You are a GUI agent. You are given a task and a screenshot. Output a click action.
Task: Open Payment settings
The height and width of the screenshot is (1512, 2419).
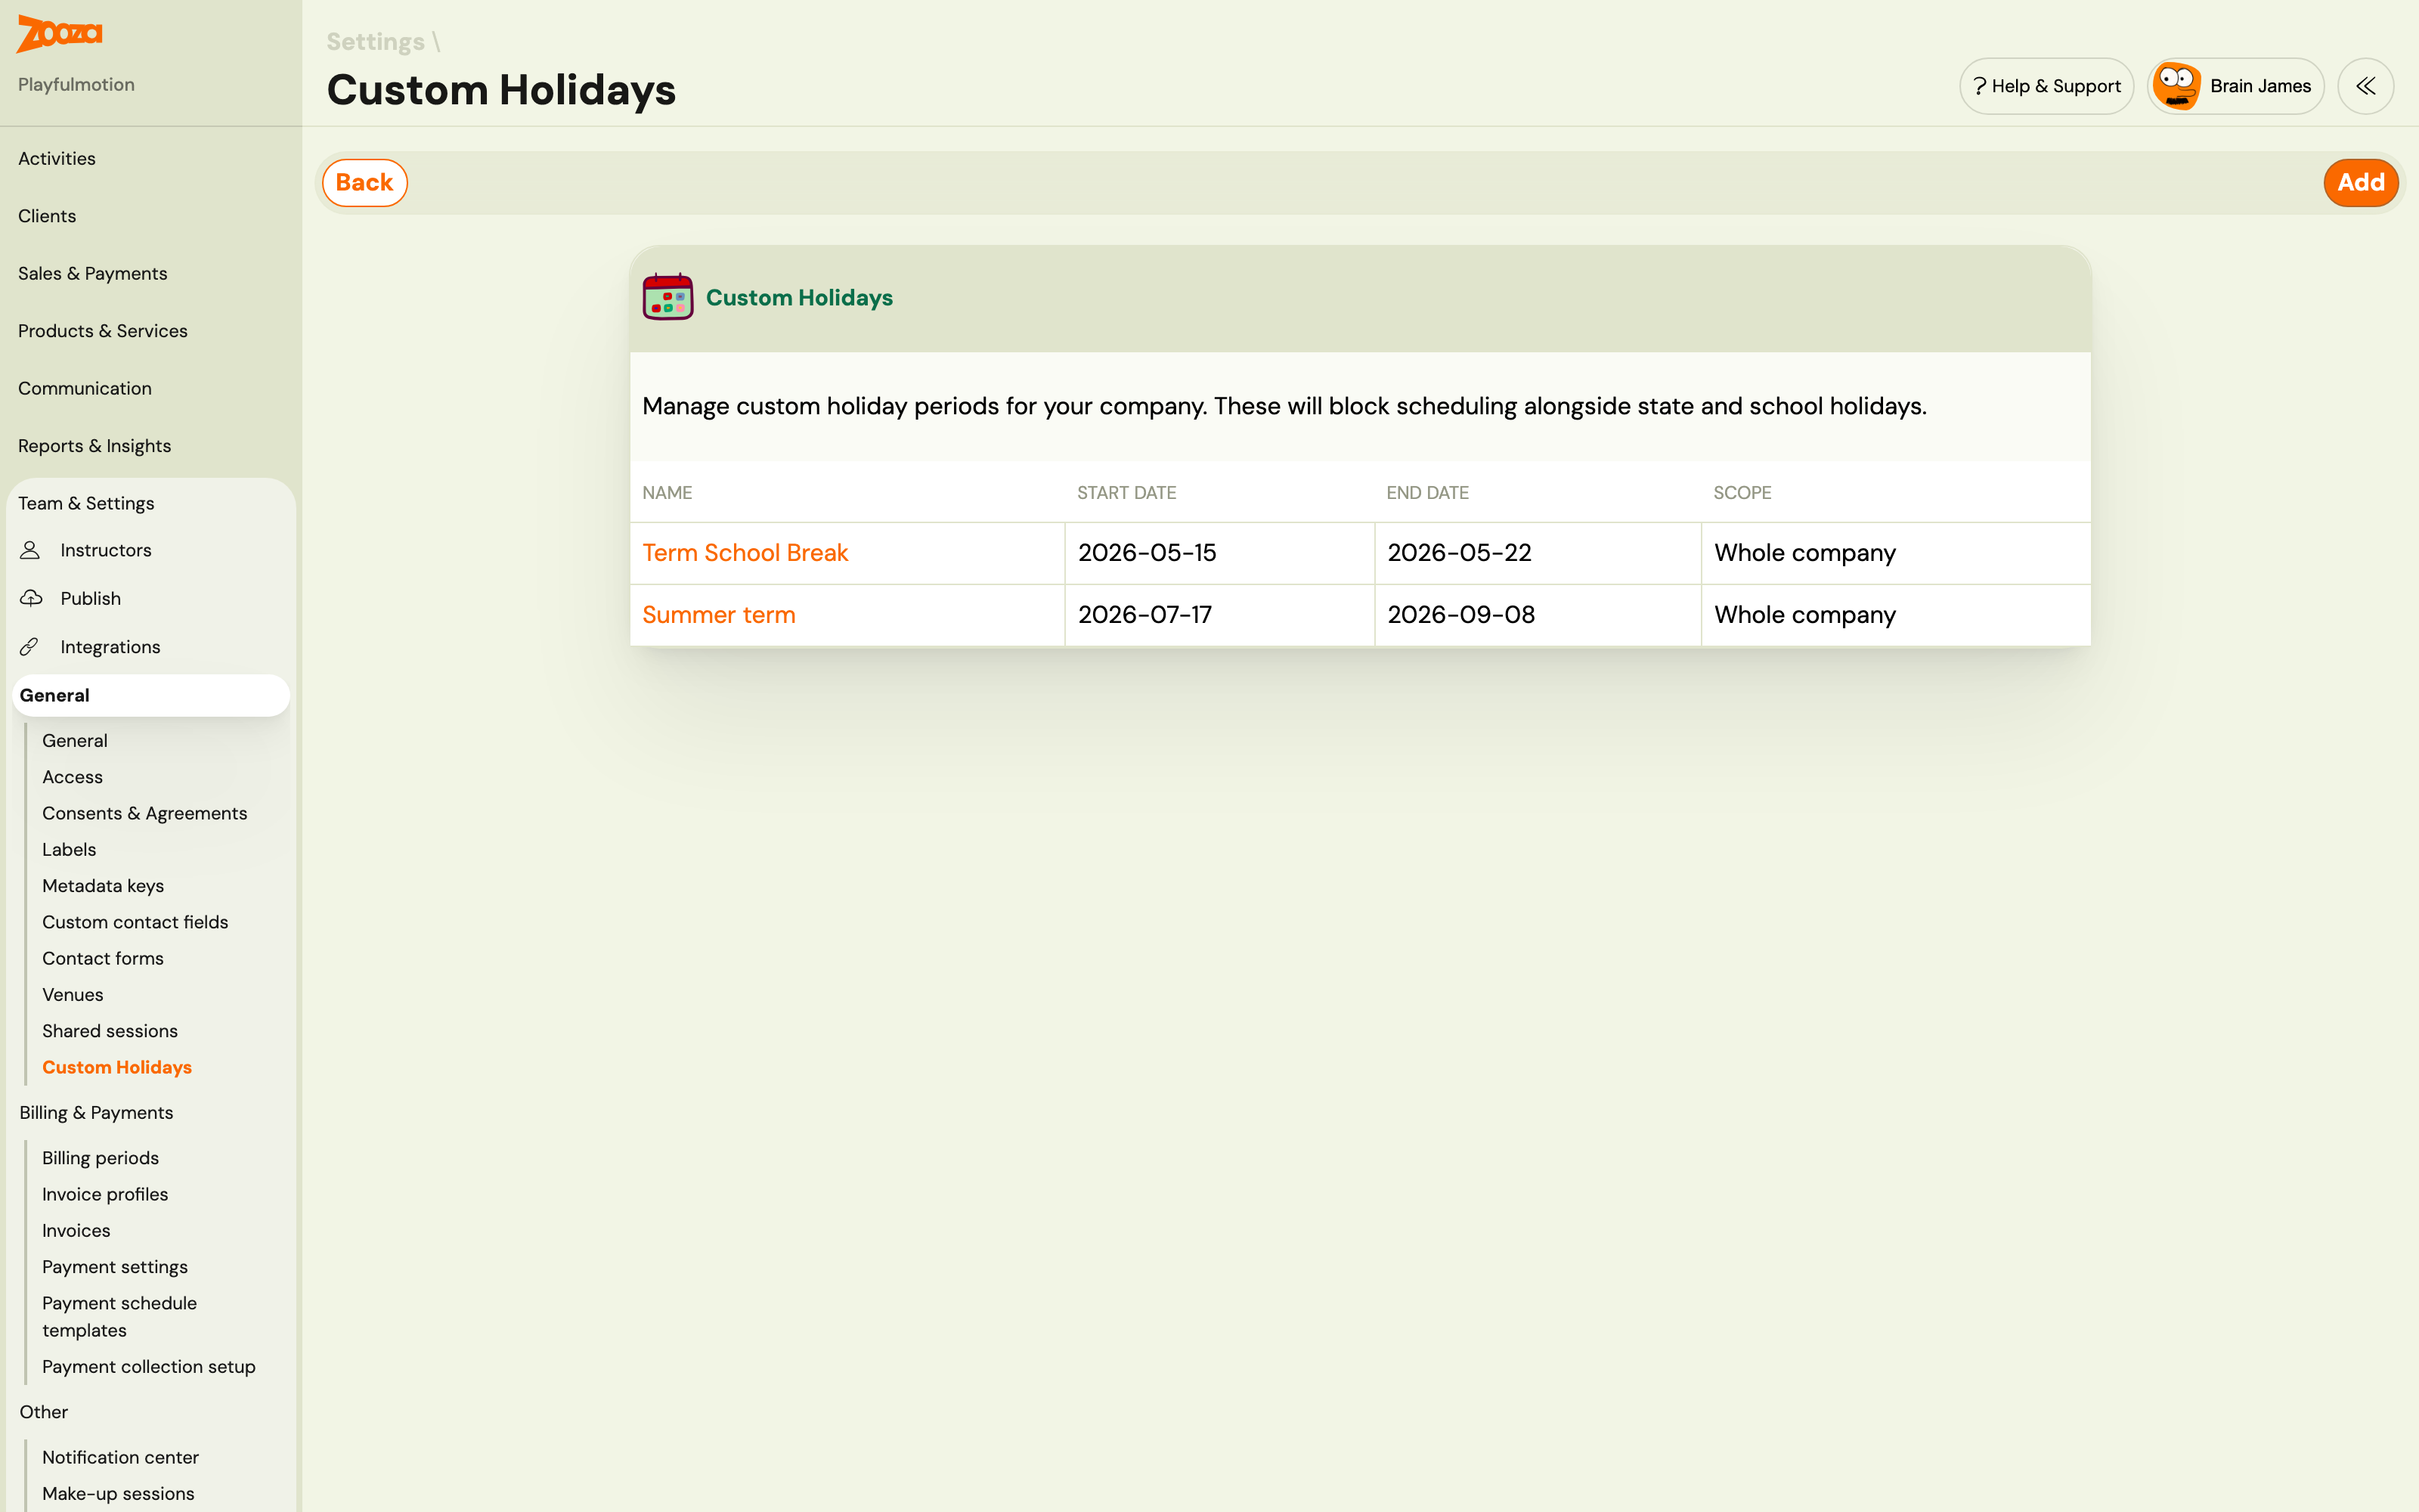[115, 1267]
